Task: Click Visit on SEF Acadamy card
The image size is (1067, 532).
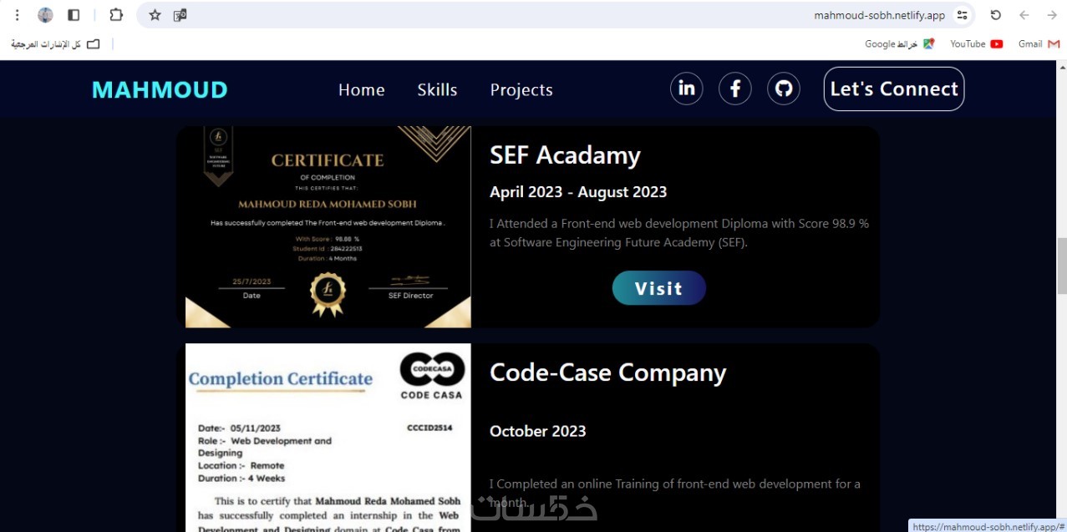Action: [659, 288]
